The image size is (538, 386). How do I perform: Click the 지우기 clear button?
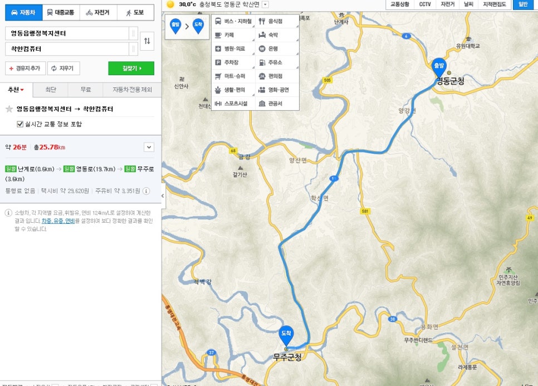click(63, 69)
